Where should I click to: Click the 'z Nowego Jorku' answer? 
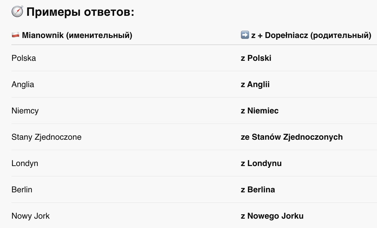click(x=272, y=216)
